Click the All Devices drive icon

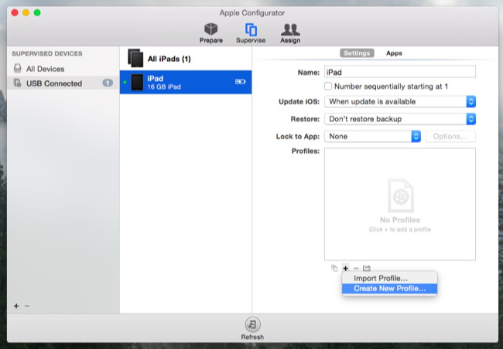point(18,69)
